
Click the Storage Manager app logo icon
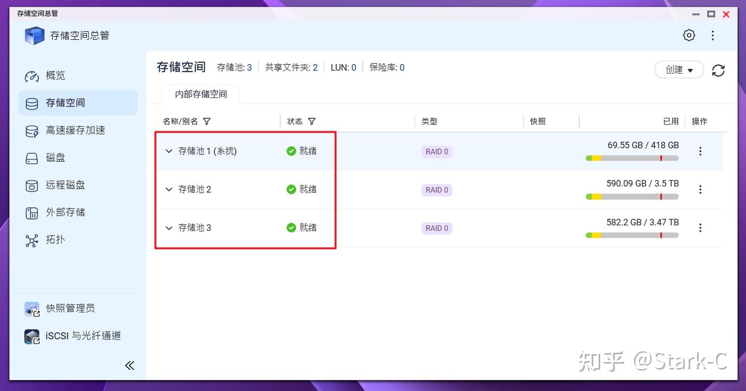click(35, 36)
